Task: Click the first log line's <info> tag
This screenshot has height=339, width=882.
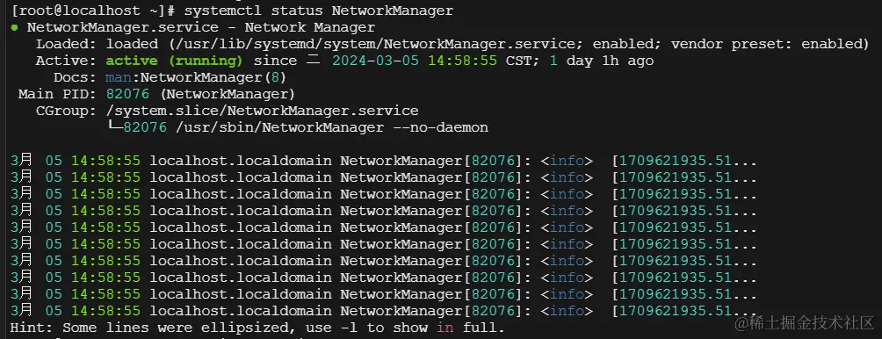Action: pyautogui.click(x=567, y=161)
